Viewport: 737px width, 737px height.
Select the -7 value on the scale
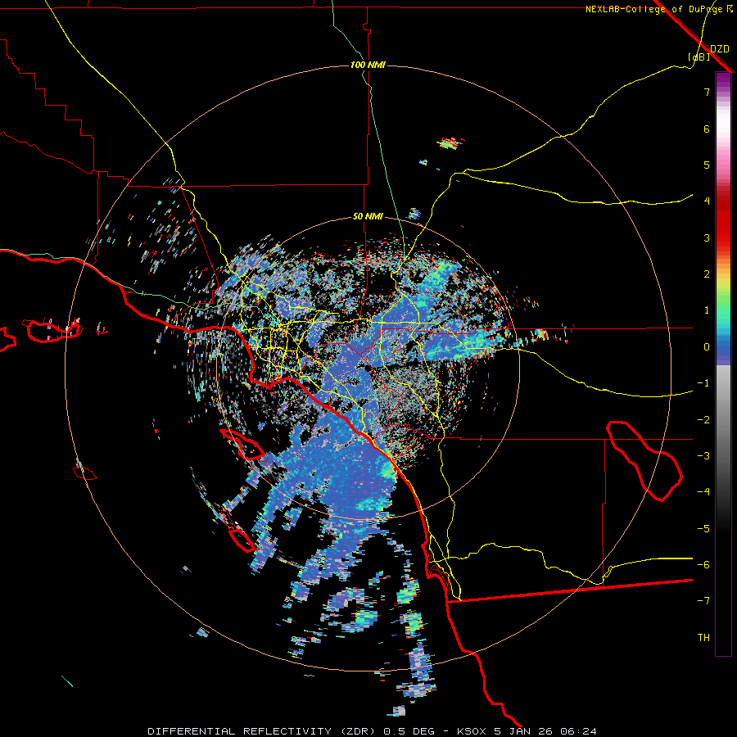pyautogui.click(x=703, y=601)
